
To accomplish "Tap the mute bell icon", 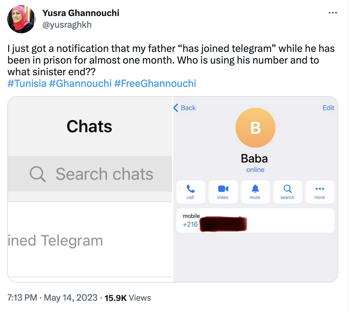I will pos(255,189).
